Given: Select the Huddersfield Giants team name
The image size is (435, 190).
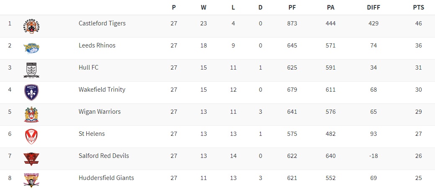Looking at the screenshot, I should 106,178.
